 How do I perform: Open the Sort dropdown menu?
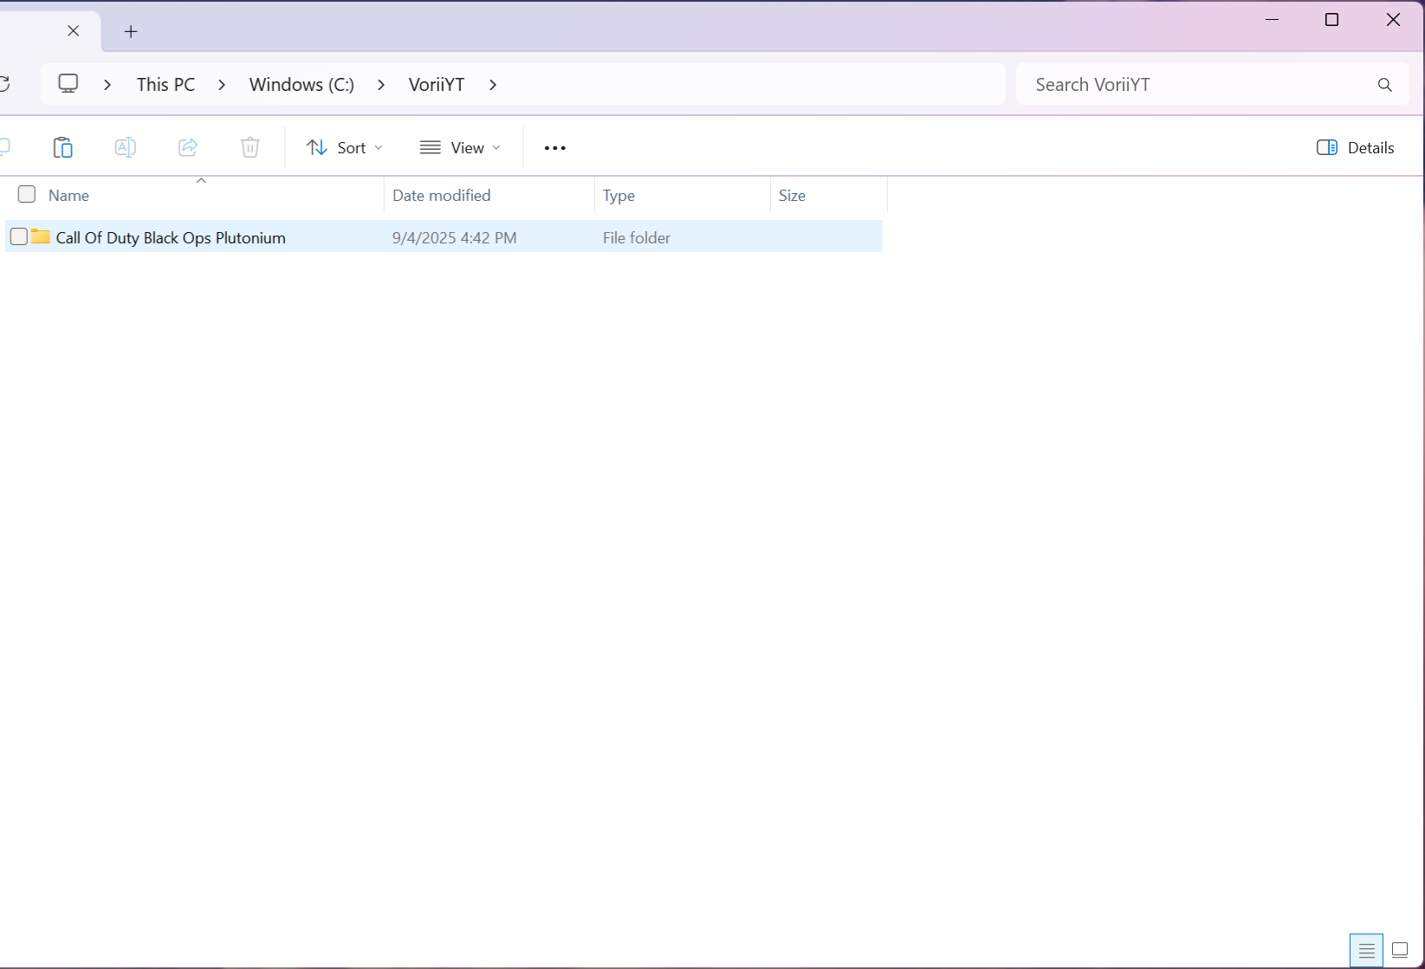345,148
